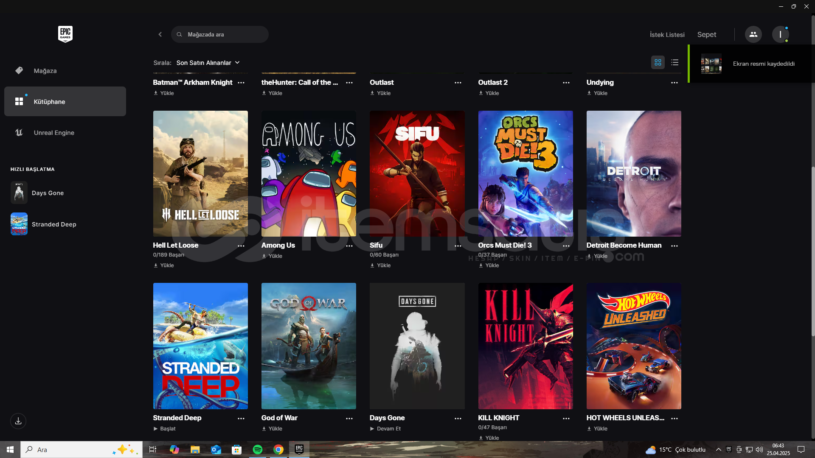The image size is (815, 458).
Task: Open the Mağaza store tab
Action: (65, 70)
